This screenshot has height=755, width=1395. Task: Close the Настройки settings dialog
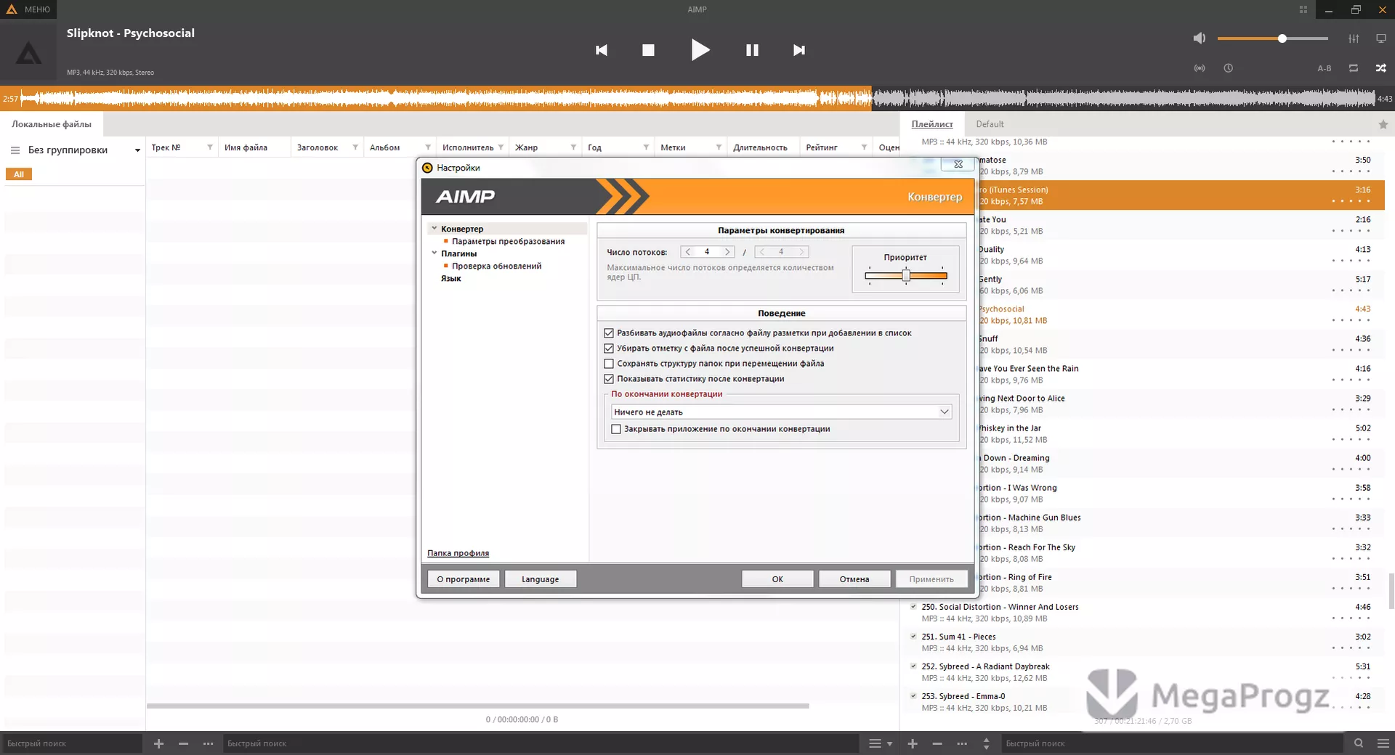958,165
